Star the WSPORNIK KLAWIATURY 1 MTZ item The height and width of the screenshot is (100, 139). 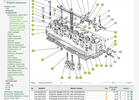click(86, 97)
